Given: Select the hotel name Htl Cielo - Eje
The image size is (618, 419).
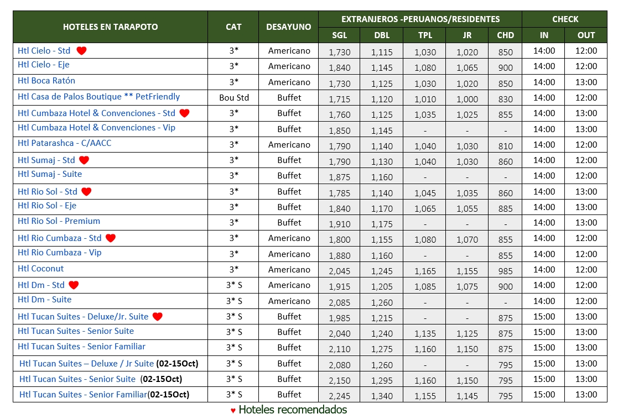Looking at the screenshot, I should (x=44, y=65).
